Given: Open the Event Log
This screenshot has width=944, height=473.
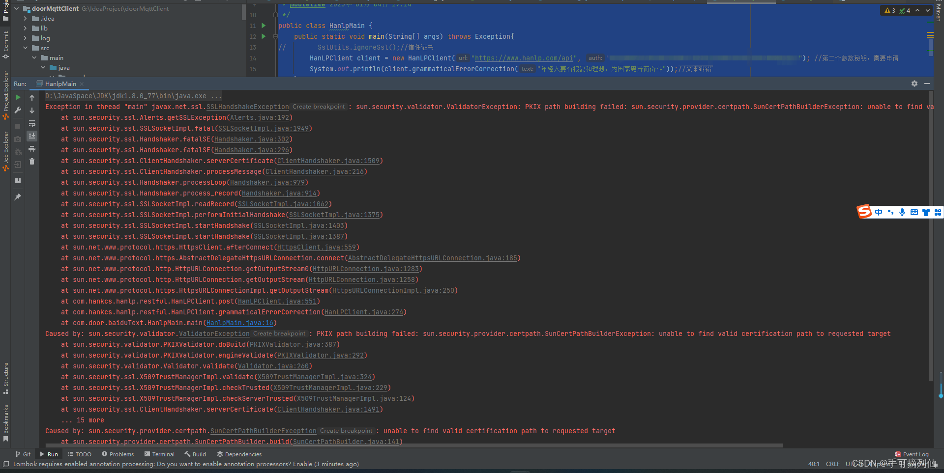Looking at the screenshot, I should point(912,454).
